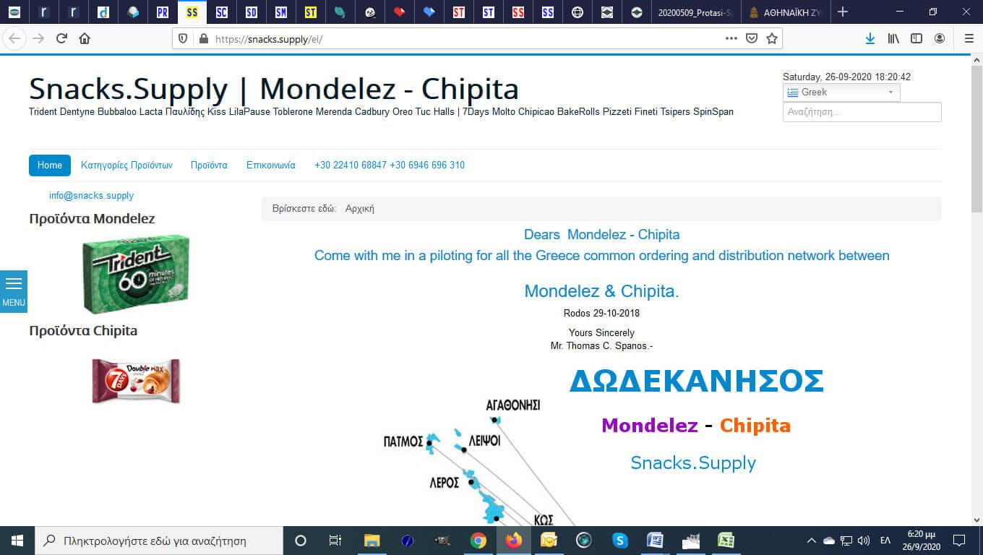Open Firefox hamburger menu
The image size is (983, 555).
pos(969,38)
